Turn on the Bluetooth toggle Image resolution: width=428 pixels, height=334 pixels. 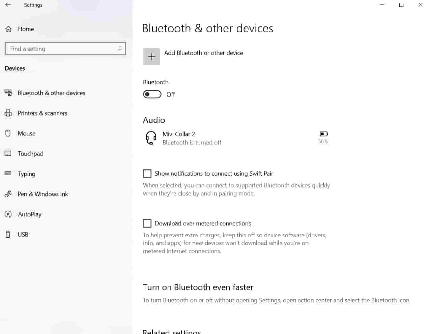pyautogui.click(x=152, y=94)
